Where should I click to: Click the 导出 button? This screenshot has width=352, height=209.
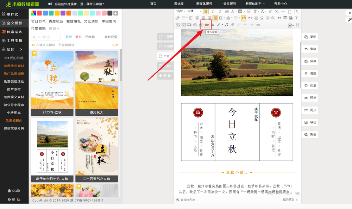(x=310, y=122)
